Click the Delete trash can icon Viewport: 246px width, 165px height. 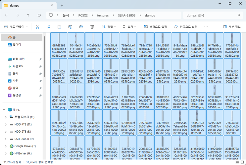tap(92, 27)
